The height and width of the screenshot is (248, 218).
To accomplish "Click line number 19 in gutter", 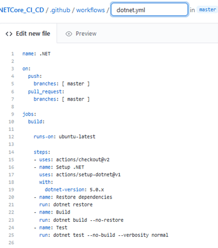I will coord(11,190).
